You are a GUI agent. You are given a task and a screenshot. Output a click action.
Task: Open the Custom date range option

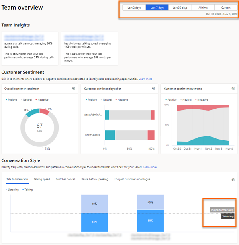[x=225, y=8]
